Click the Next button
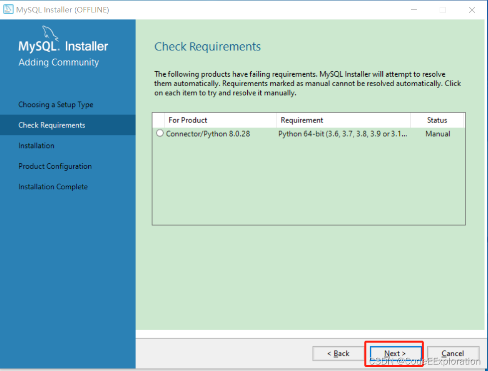 (395, 354)
